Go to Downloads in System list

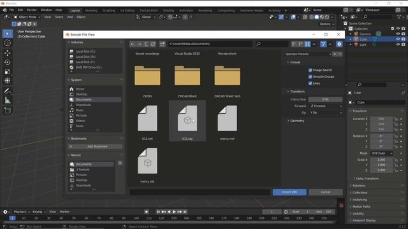pyautogui.click(x=95, y=105)
